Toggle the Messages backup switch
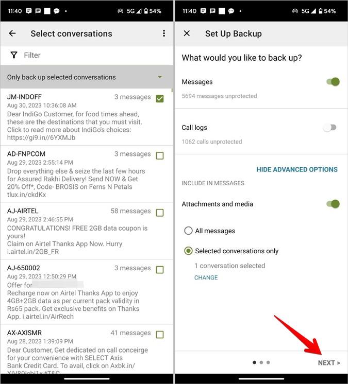 (333, 81)
